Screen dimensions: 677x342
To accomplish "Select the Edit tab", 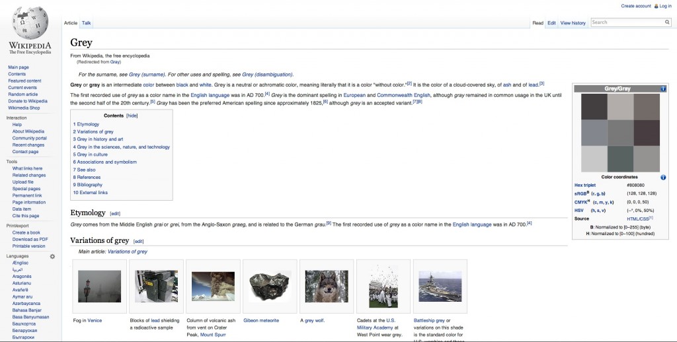I will [x=551, y=23].
